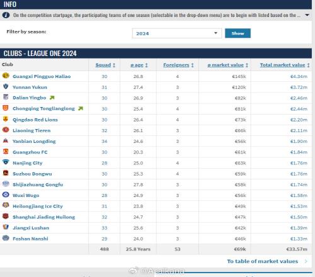Screen dimensions: 315x277
Task: Click Guangxi Pingguo Haliao total value €4.34m
Action: (299, 76)
